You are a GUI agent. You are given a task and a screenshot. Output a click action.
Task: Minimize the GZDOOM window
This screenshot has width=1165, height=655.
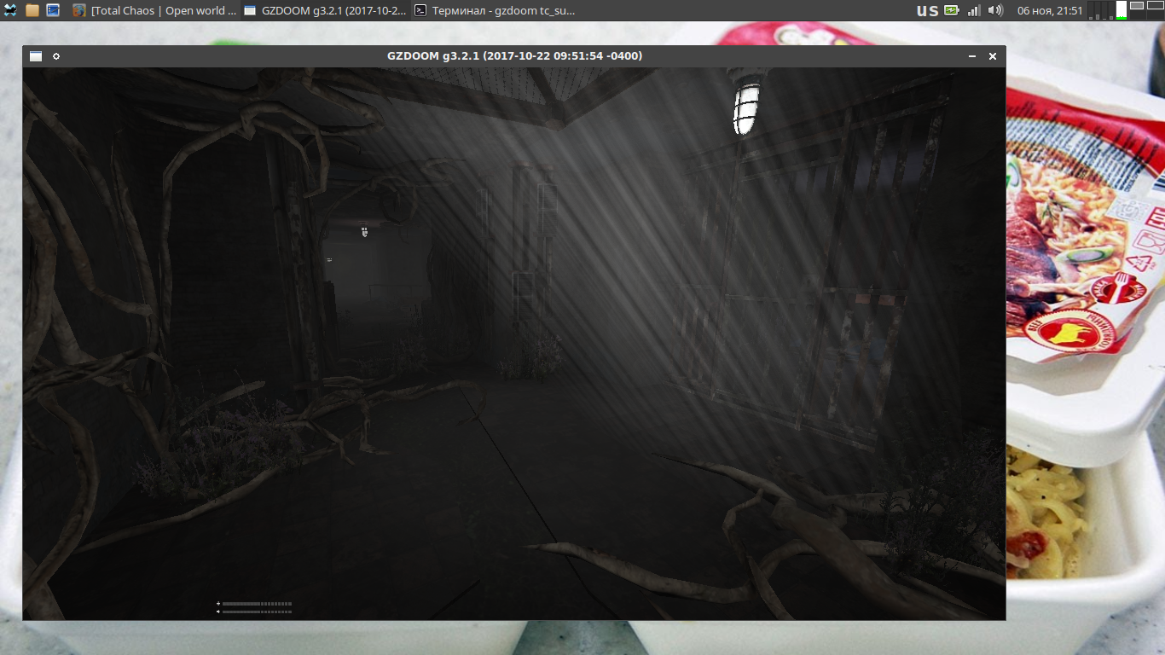pos(972,56)
